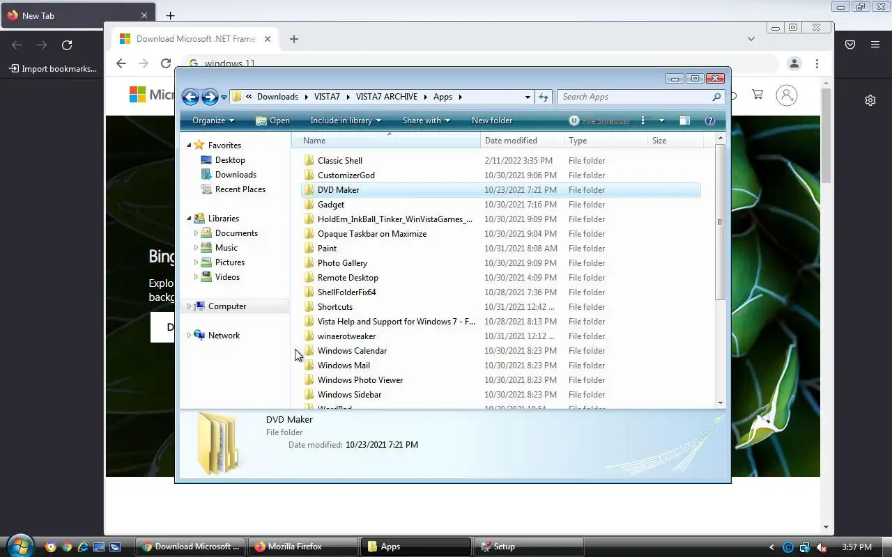892x557 pixels.
Task: Sort by the Type column header
Action: [x=606, y=141]
